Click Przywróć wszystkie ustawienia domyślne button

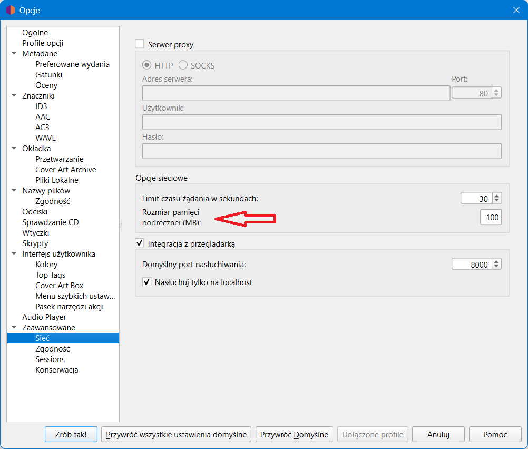click(176, 435)
